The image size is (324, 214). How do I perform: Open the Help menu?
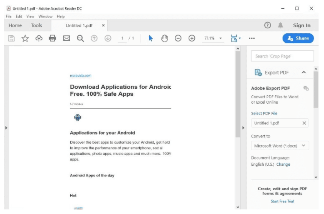click(61, 17)
